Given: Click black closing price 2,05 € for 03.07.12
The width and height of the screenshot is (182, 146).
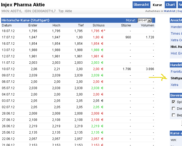Looking at the screenshot, I should (x=98, y=101).
